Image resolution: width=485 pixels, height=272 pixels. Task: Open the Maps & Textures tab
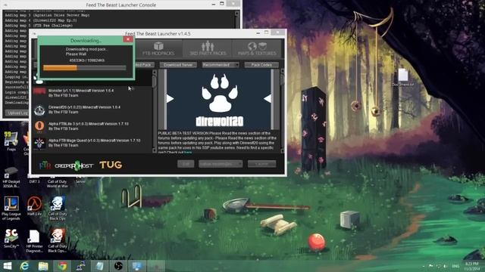click(257, 48)
